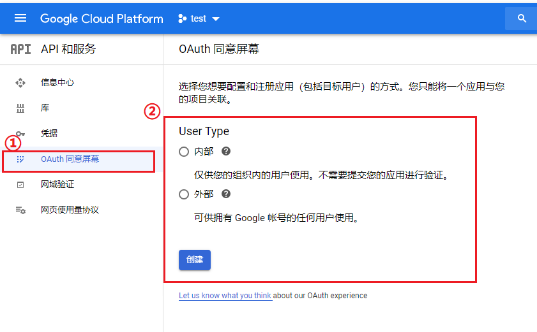Click the test project hexagon icon
Screen dimensions: 537x332
[182, 19]
